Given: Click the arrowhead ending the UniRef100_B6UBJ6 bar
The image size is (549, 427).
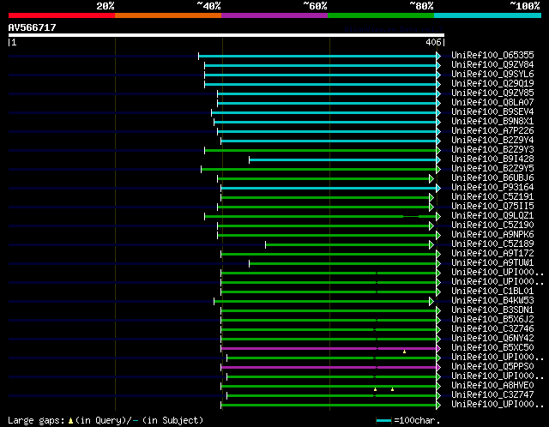Looking at the screenshot, I should tap(431, 179).
